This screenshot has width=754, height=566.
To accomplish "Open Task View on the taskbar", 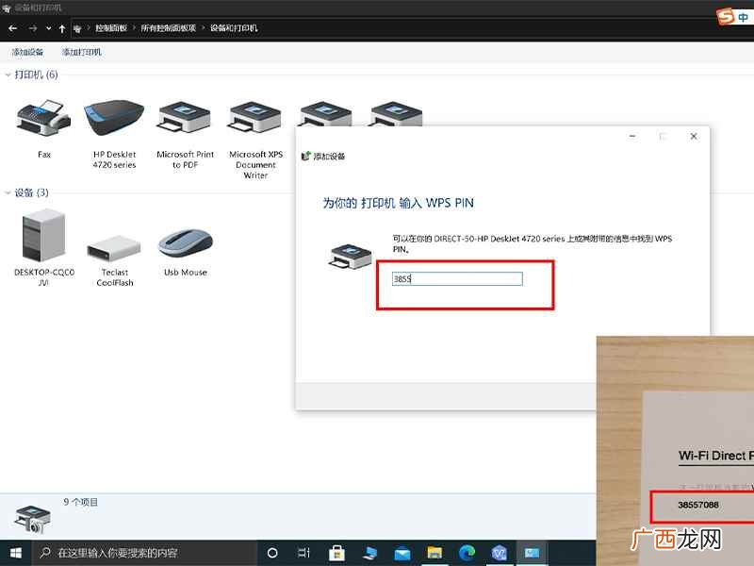I will tap(303, 553).
